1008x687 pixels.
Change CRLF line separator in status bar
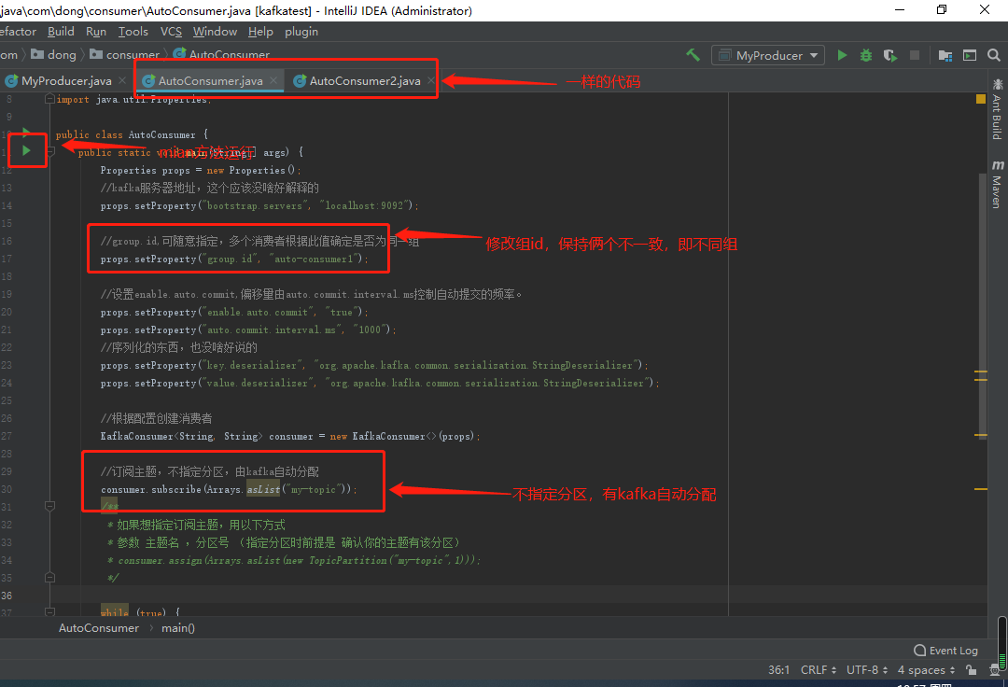coord(819,669)
